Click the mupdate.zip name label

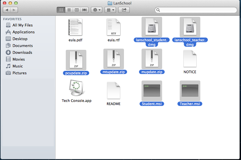pyautogui.click(x=152, y=72)
